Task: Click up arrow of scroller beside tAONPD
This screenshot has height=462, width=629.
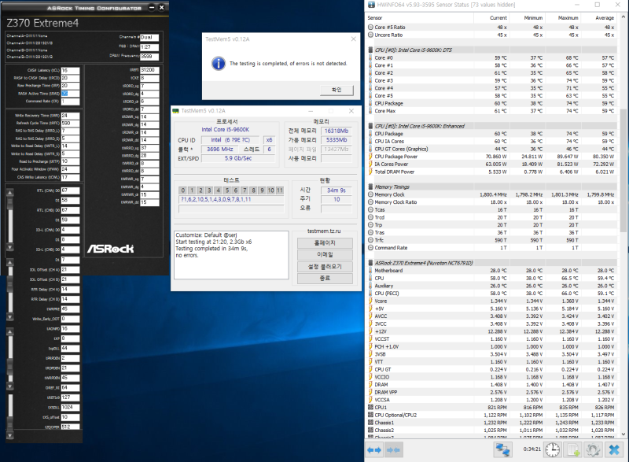Action: click(x=10, y=331)
